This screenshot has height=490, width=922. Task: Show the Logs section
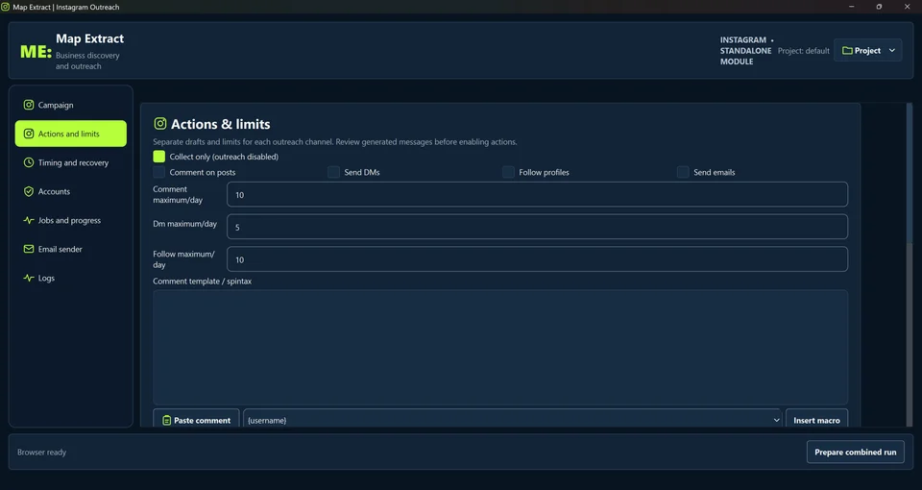[x=70, y=278]
